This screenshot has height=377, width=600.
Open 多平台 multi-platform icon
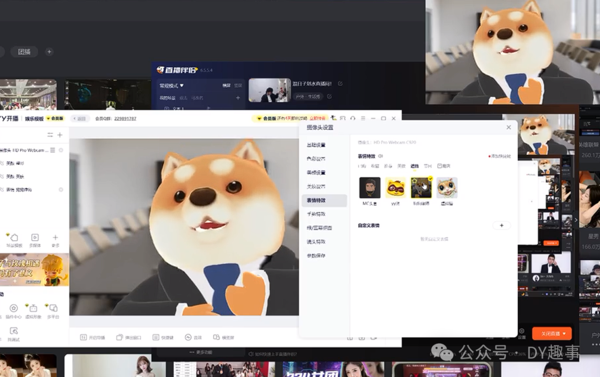(x=53, y=311)
